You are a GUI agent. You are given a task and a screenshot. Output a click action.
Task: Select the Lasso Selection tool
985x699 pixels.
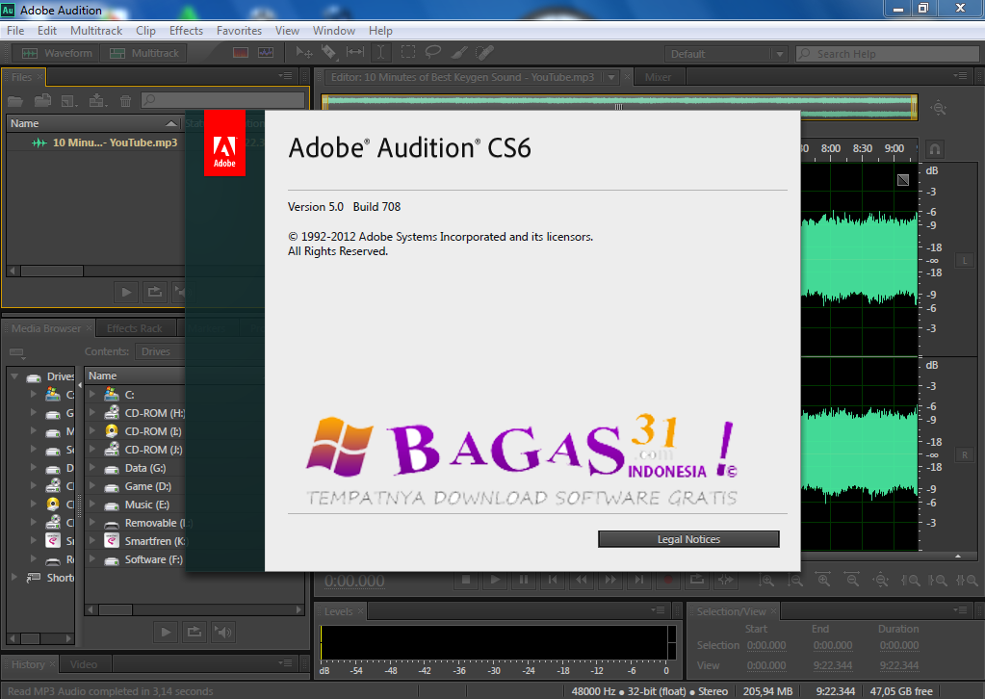(x=433, y=53)
